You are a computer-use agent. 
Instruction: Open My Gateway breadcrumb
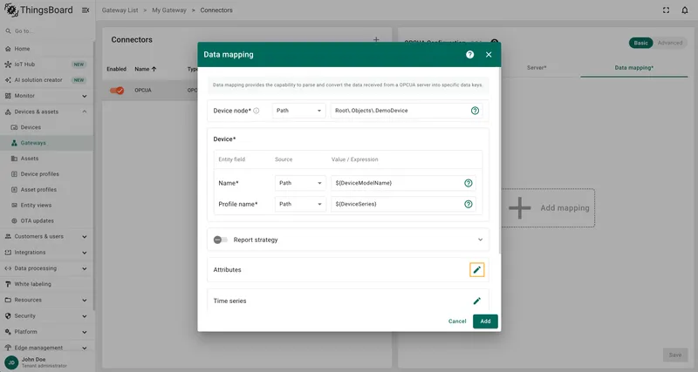click(x=169, y=10)
